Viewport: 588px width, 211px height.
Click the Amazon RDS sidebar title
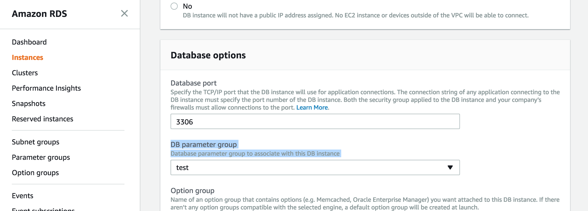39,14
